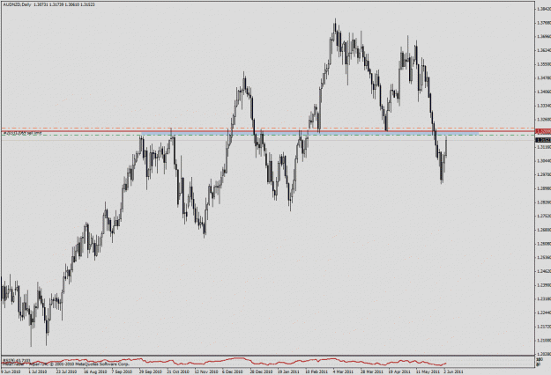The width and height of the screenshot is (551, 375).
Task: Click the 12 Nov 2010 date label
Action: coord(205,371)
